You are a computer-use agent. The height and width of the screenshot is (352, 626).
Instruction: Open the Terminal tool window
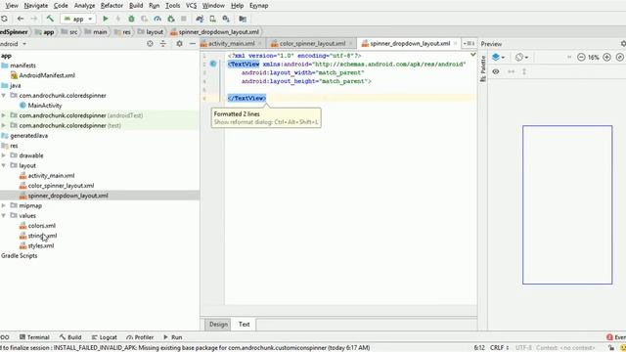(34, 337)
